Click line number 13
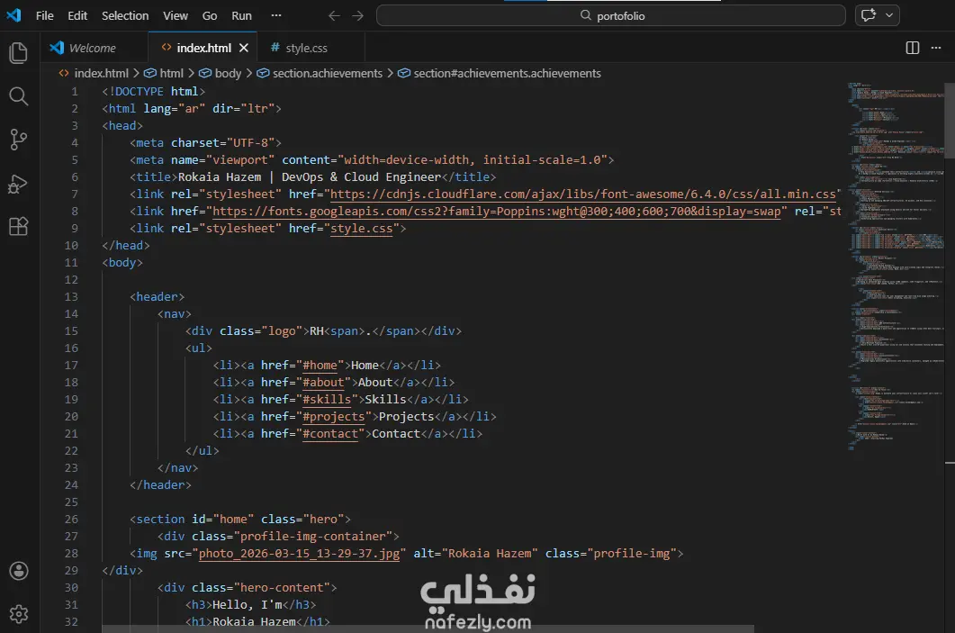The height and width of the screenshot is (633, 955). pos(71,297)
